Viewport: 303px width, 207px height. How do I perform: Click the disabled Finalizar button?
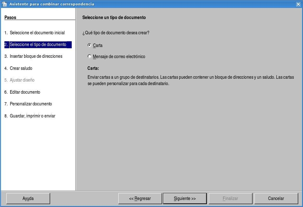230,198
